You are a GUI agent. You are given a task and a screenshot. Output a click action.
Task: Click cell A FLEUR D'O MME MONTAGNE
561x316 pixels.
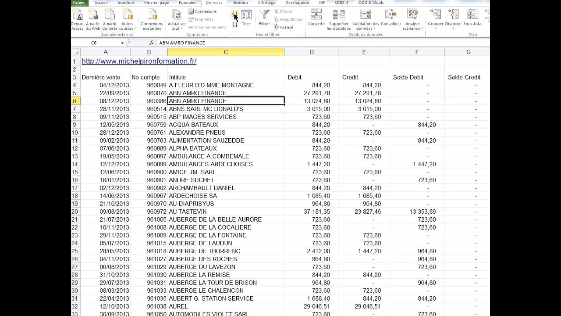coord(226,85)
